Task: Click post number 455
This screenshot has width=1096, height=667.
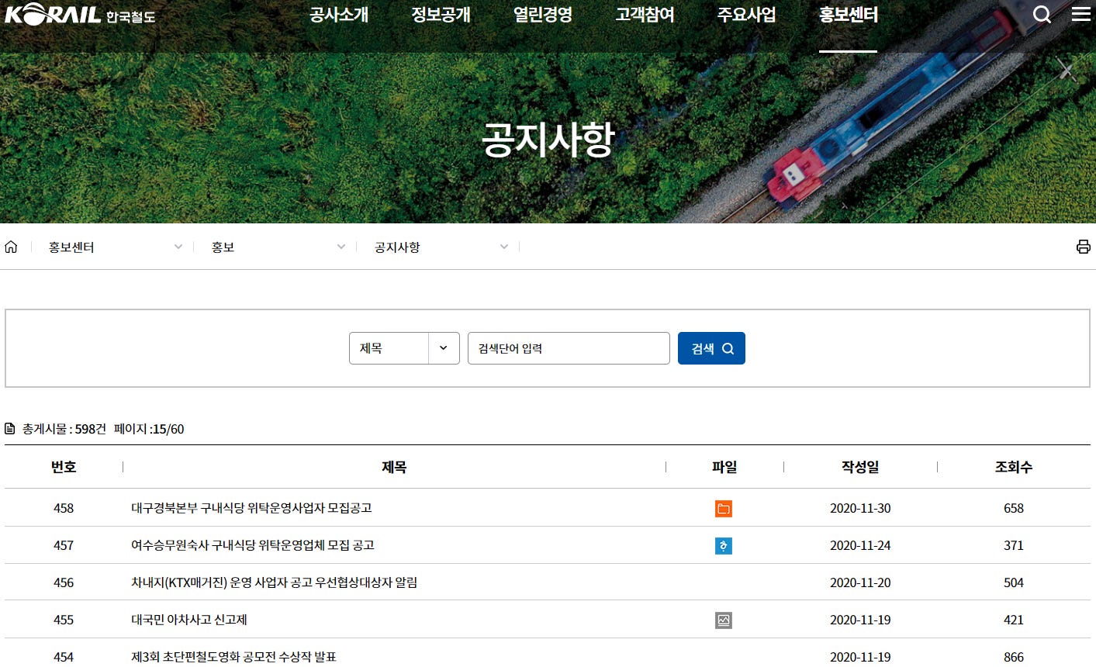Action: [x=64, y=620]
